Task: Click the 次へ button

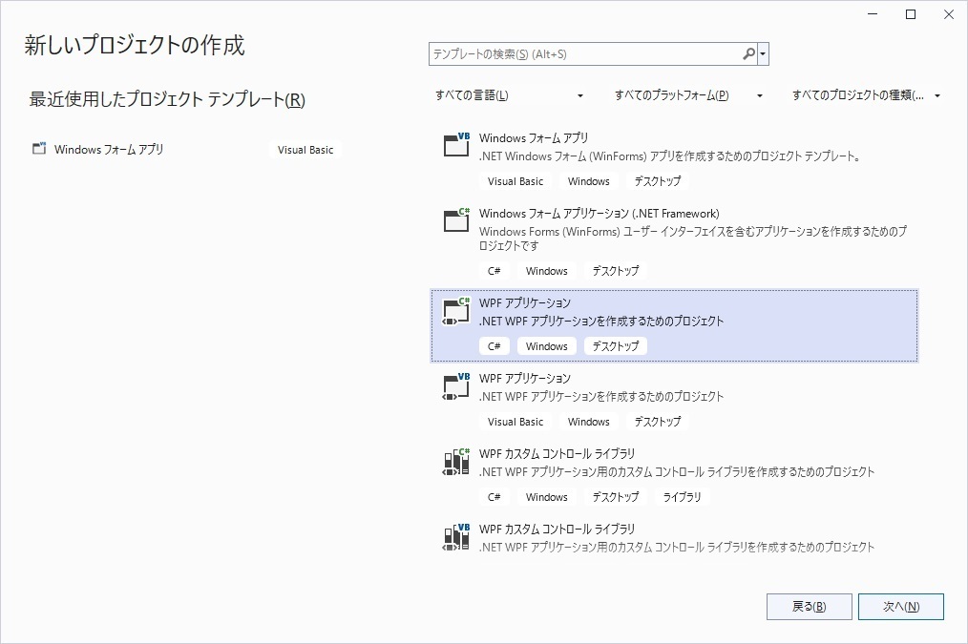Action: click(x=900, y=606)
